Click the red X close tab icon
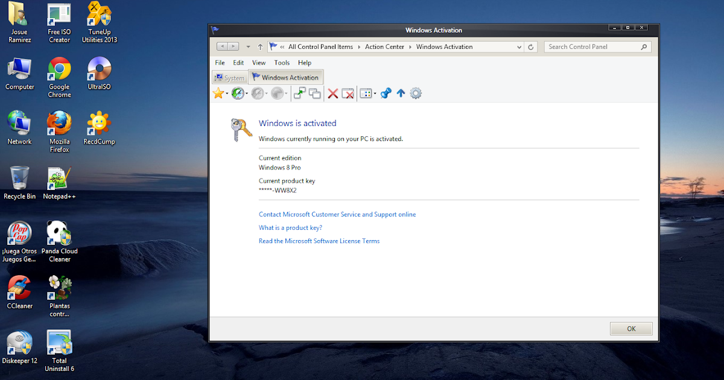 [332, 93]
